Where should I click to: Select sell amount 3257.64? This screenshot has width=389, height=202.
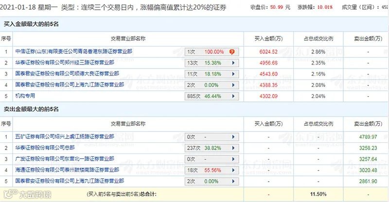pyautogui.click(x=368, y=159)
